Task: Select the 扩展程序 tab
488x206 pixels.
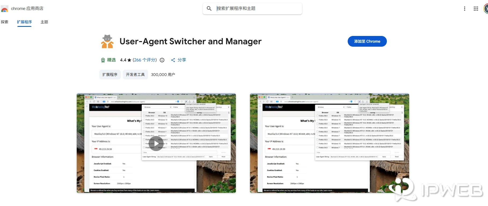Action: [24, 22]
